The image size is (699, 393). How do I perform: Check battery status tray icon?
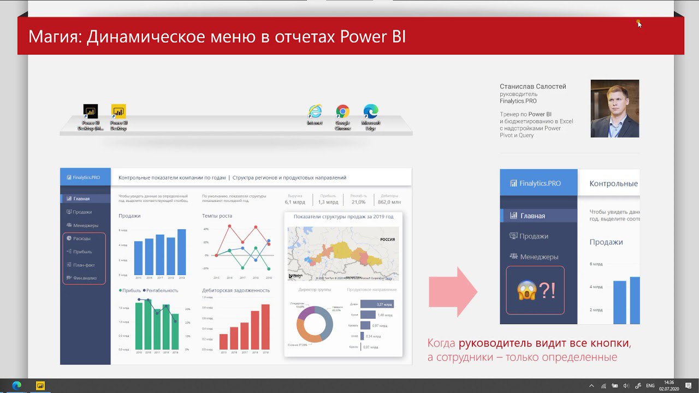[615, 385]
